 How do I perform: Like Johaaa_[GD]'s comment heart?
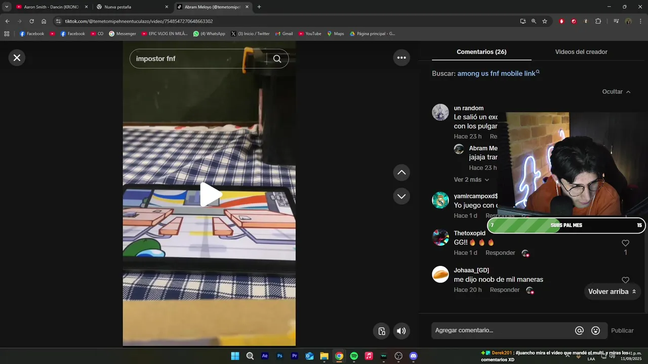click(625, 280)
